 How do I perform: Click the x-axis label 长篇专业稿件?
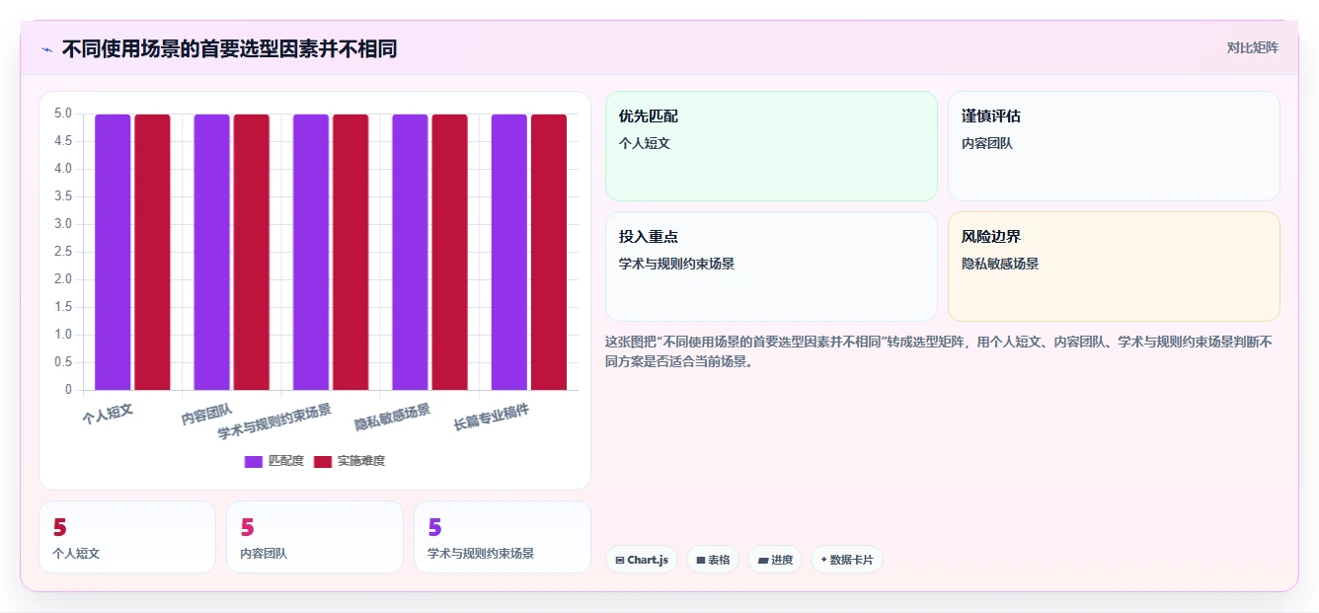coord(492,417)
